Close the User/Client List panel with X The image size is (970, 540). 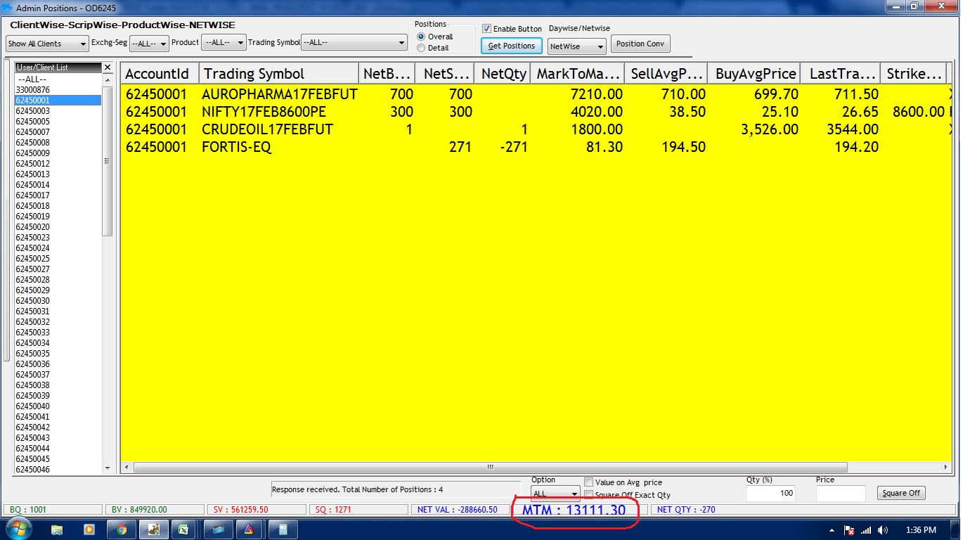tap(108, 67)
